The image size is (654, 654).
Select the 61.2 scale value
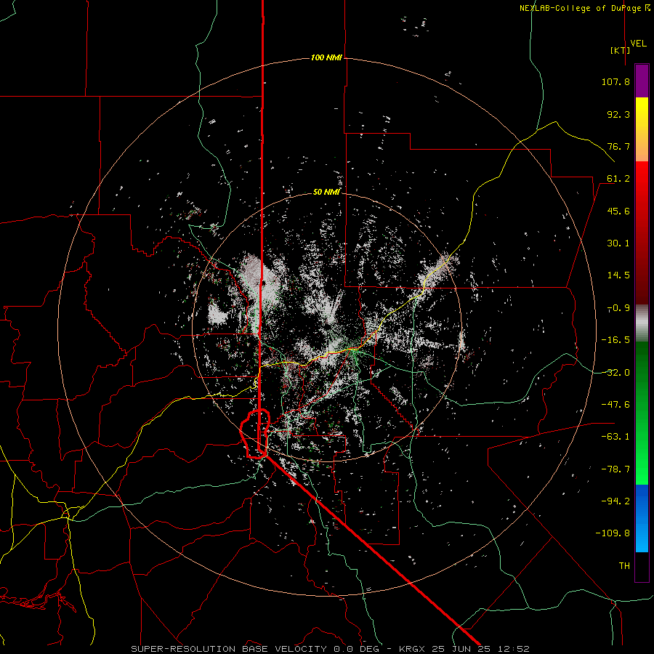tap(618, 179)
